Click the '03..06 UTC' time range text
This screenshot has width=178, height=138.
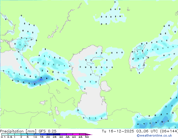pos(147,131)
